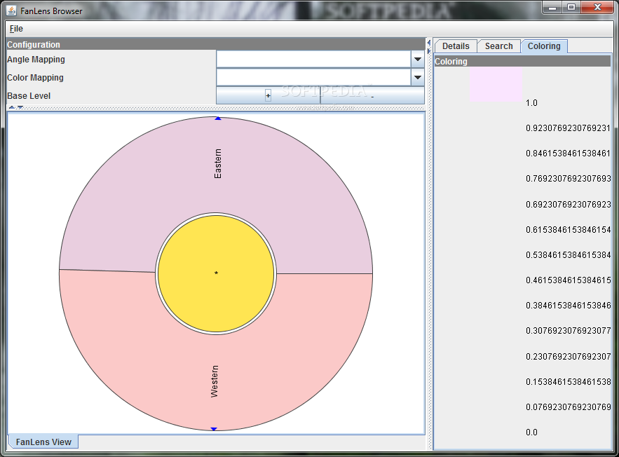Viewport: 619px width, 457px height.
Task: Click the 0.9230769230769231 legend value
Action: pyautogui.click(x=568, y=128)
